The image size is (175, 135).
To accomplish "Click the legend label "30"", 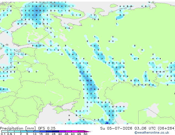I will coord(60,134).
